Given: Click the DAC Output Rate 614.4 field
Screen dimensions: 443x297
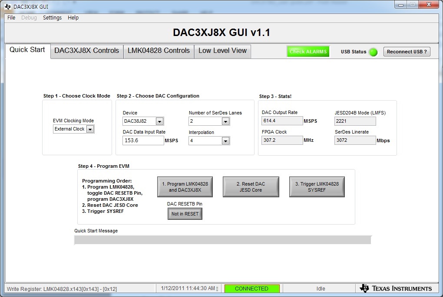Looking at the screenshot, I should 282,121.
